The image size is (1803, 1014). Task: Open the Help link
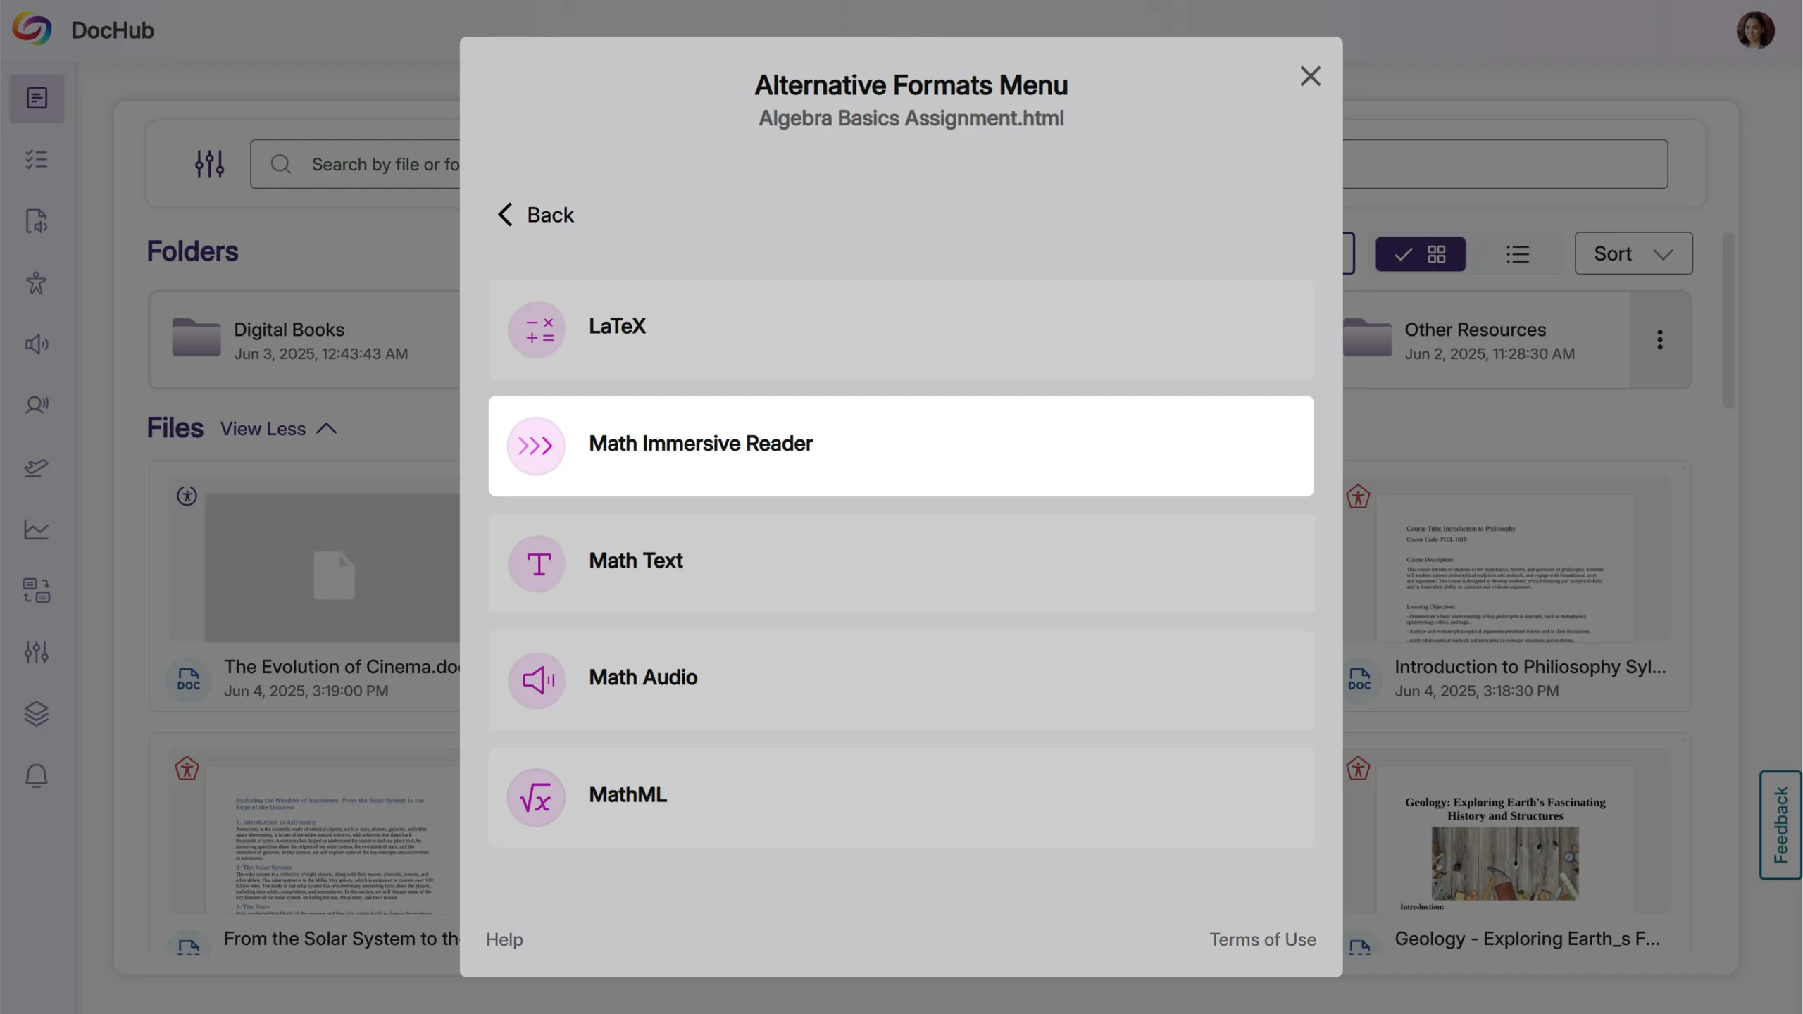[504, 939]
